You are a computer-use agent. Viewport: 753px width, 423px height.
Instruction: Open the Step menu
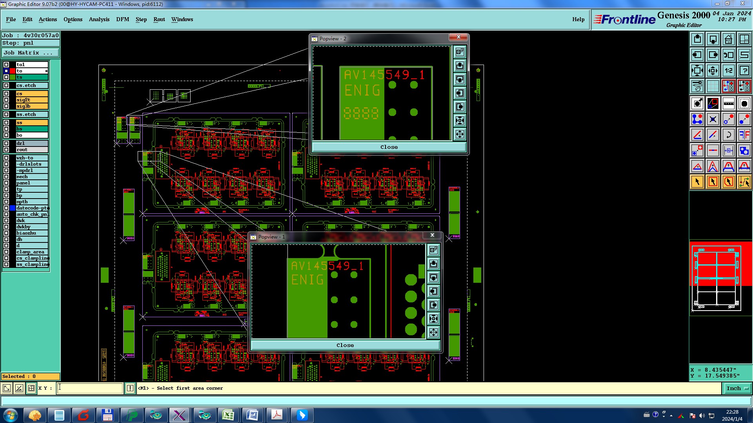tap(141, 19)
